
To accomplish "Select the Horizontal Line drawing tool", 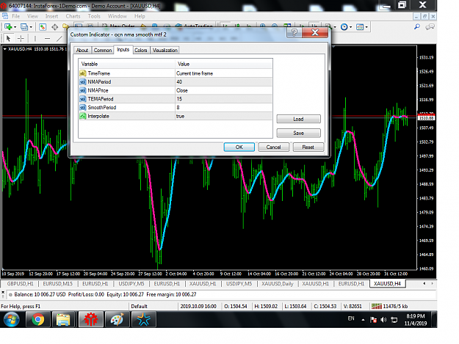I will click(48, 38).
